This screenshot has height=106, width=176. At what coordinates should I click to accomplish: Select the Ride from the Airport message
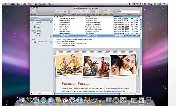97,27
